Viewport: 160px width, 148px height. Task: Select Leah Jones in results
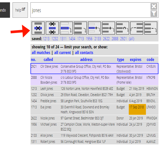(x=94, y=89)
